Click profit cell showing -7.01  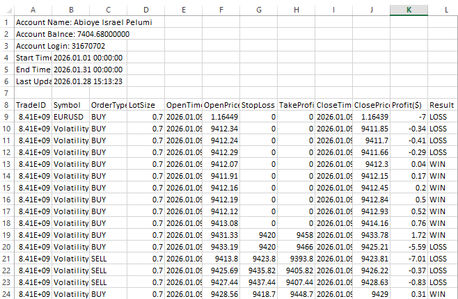(x=409, y=259)
